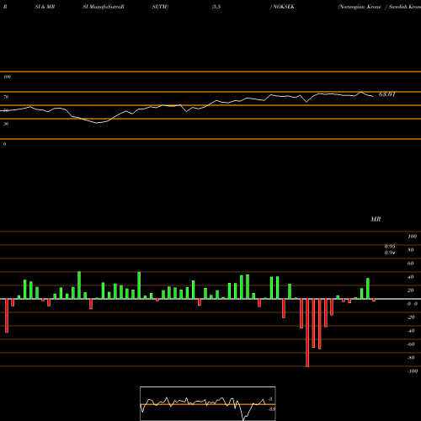Click the 30 level label on RSI axis
Image resolution: width=421 pixels, height=421 pixels.
pos(6,124)
